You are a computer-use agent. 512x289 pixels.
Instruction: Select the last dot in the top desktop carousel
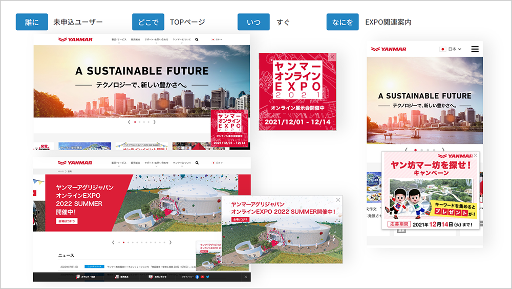click(148, 122)
